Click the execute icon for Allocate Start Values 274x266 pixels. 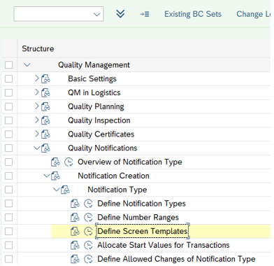(88, 245)
